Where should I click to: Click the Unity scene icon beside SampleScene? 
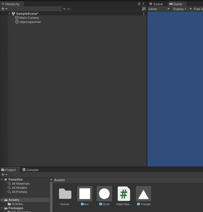click(13, 14)
